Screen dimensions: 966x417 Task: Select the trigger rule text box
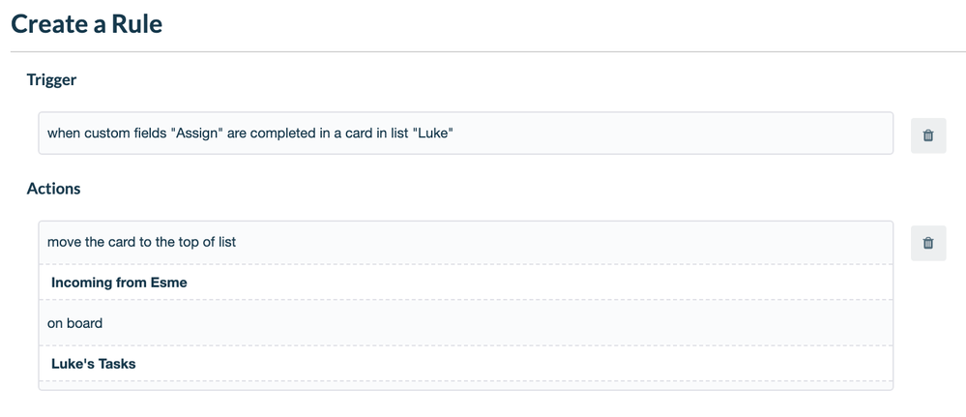(x=466, y=134)
